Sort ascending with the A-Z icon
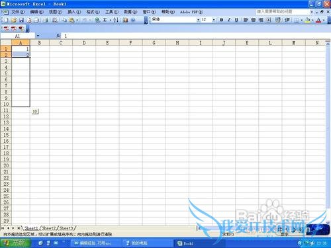Viewport: 331px width, 248px height. pos(116,20)
